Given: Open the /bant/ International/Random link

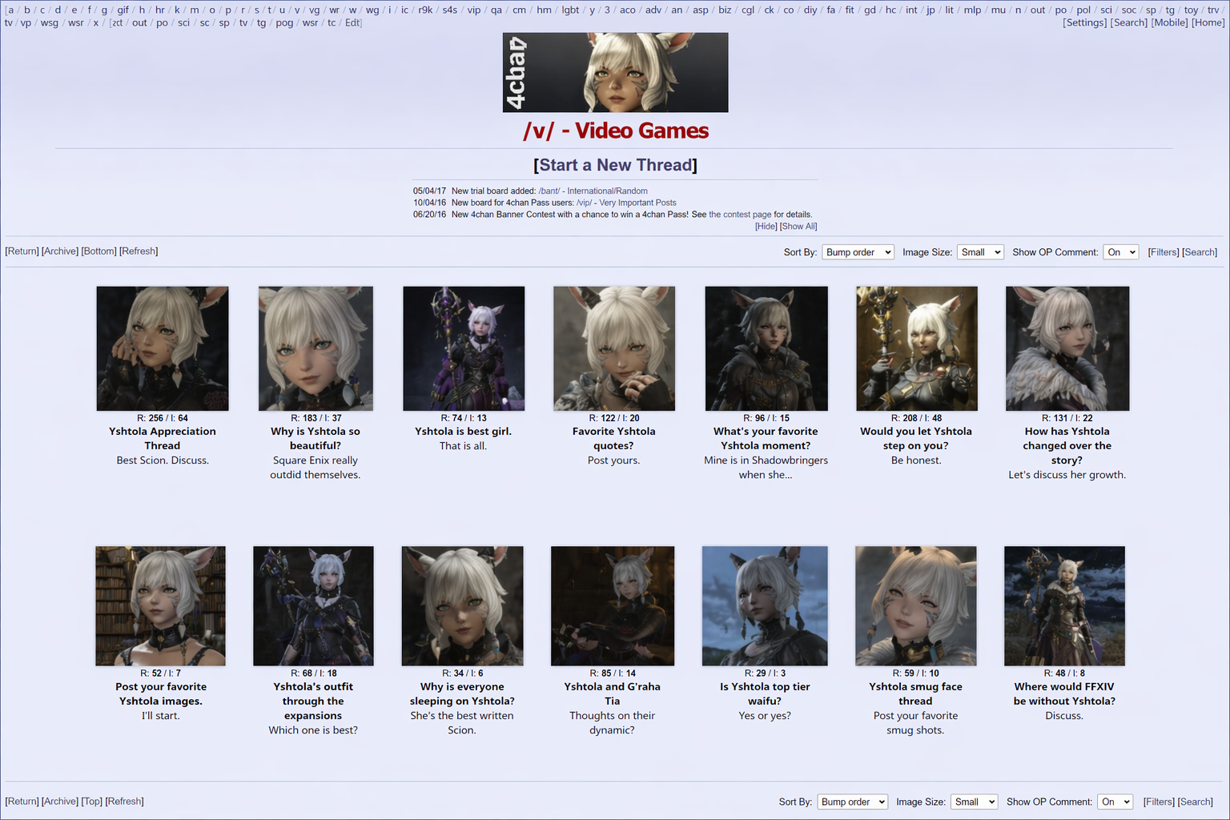Looking at the screenshot, I should 593,191.
